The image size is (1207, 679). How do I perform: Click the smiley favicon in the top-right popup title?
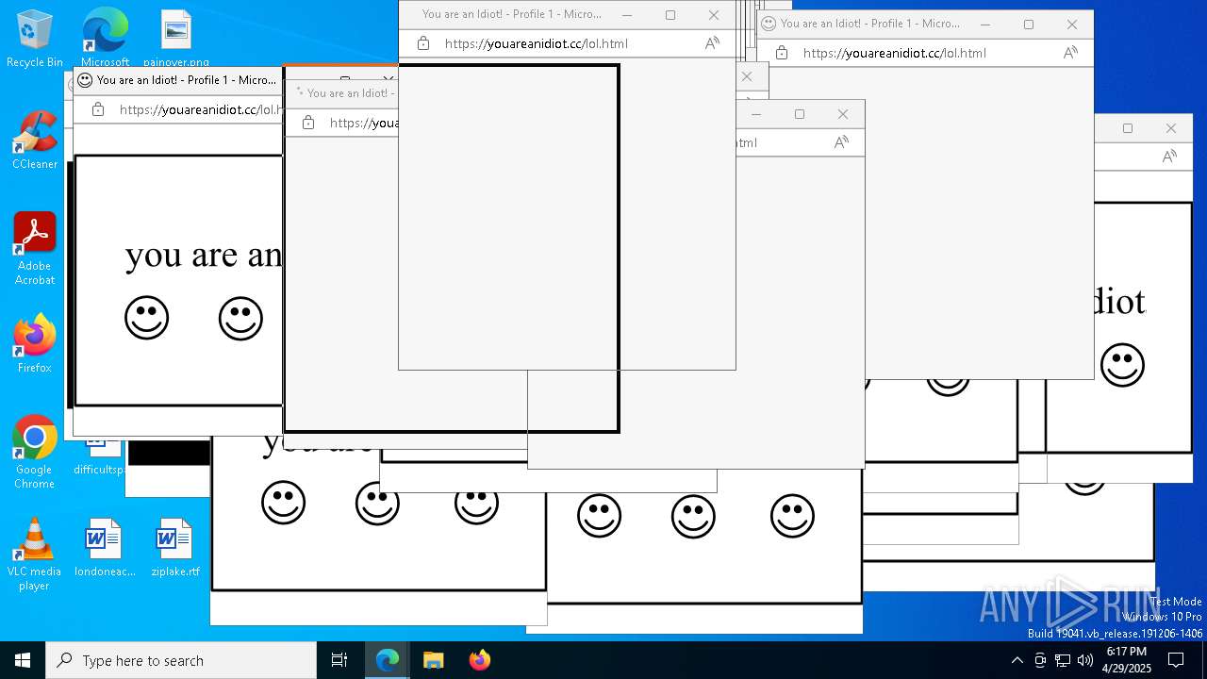pos(769,24)
